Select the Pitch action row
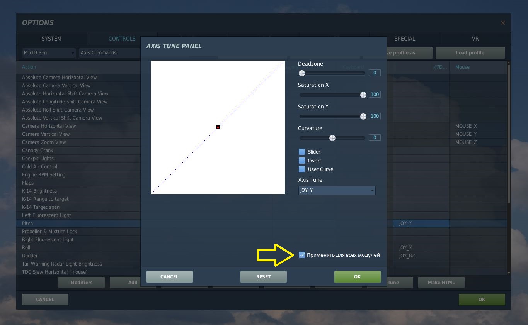The image size is (528, 325). coord(78,223)
